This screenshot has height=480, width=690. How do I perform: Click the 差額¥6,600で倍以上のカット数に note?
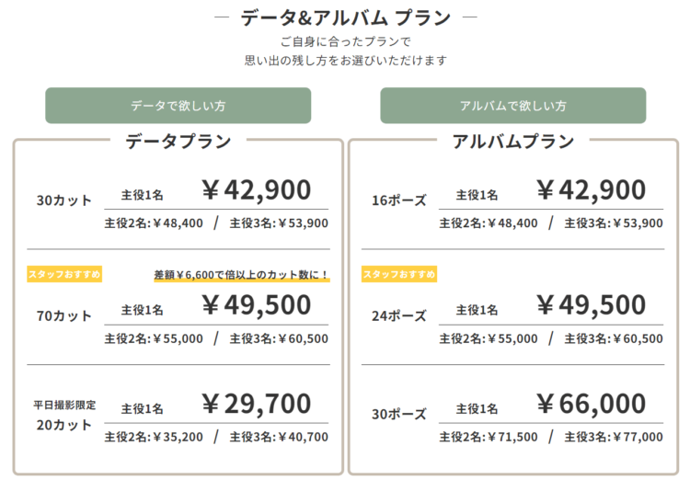click(242, 275)
